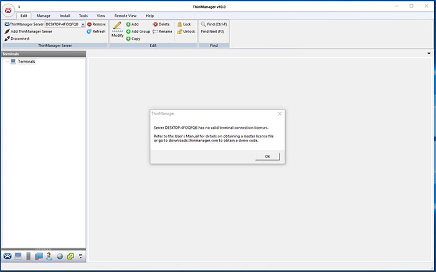Switch to the Edit ribbon tab

pyautogui.click(x=24, y=16)
